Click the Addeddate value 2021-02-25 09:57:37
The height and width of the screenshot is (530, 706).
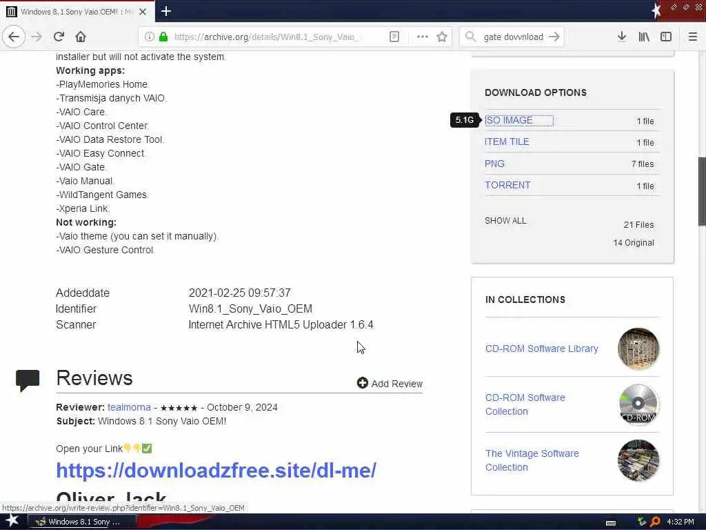[x=239, y=293]
